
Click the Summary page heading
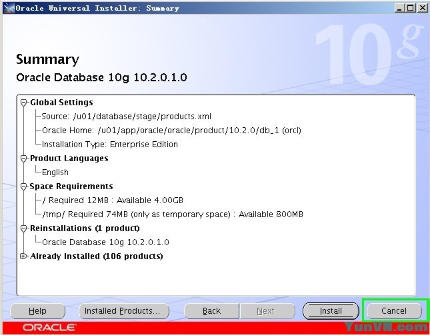click(47, 59)
